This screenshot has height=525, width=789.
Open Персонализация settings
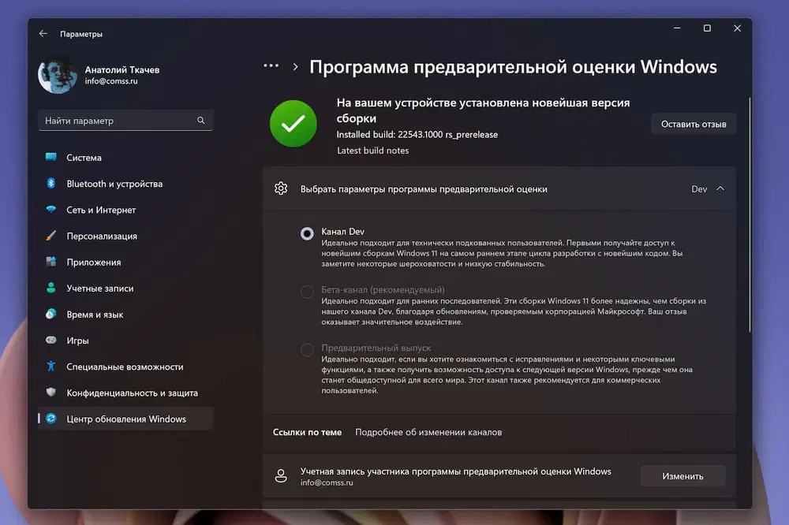pyautogui.click(x=125, y=236)
